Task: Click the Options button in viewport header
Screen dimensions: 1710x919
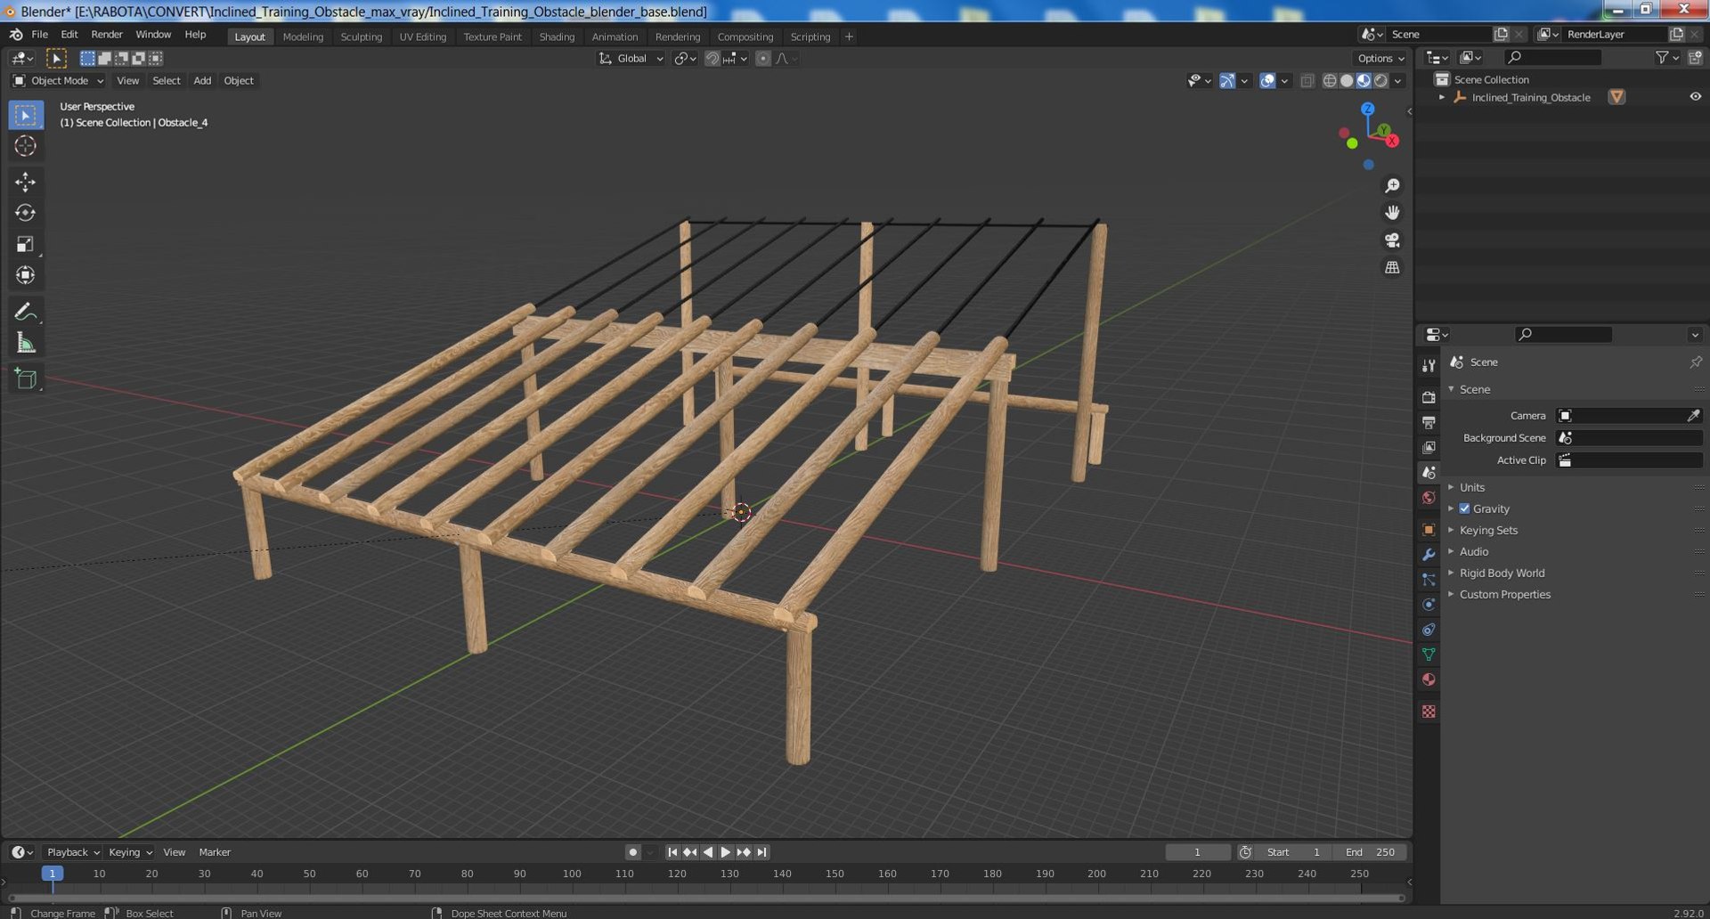Action: point(1380,58)
